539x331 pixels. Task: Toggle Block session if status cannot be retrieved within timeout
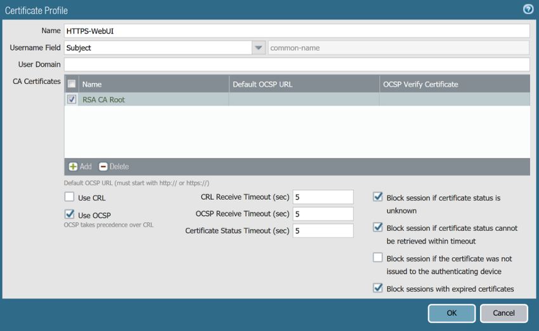coord(378,227)
